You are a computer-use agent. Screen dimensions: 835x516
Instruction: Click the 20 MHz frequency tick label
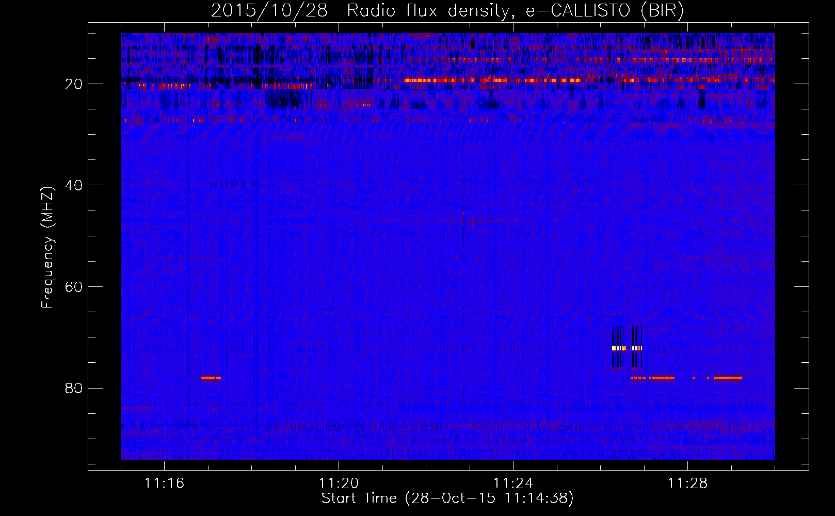click(74, 84)
